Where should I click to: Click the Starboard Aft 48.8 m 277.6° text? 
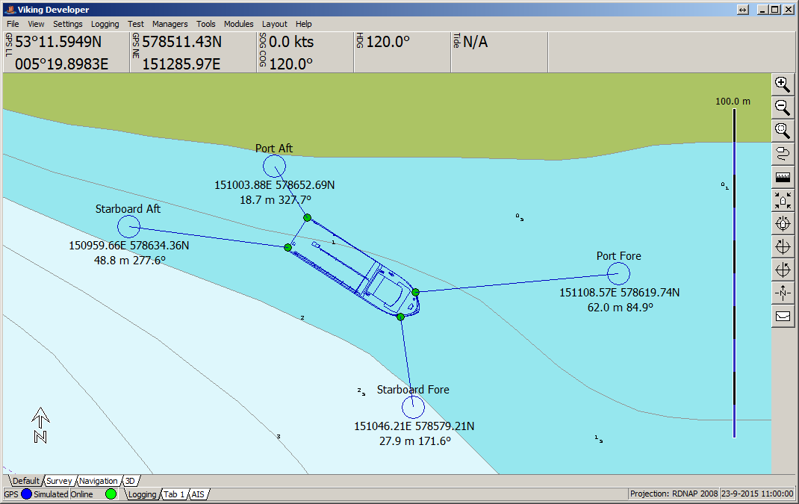click(x=130, y=261)
